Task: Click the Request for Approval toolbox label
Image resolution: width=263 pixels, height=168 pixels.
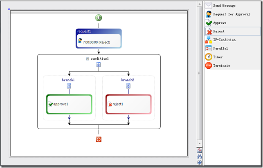Action: click(x=232, y=14)
